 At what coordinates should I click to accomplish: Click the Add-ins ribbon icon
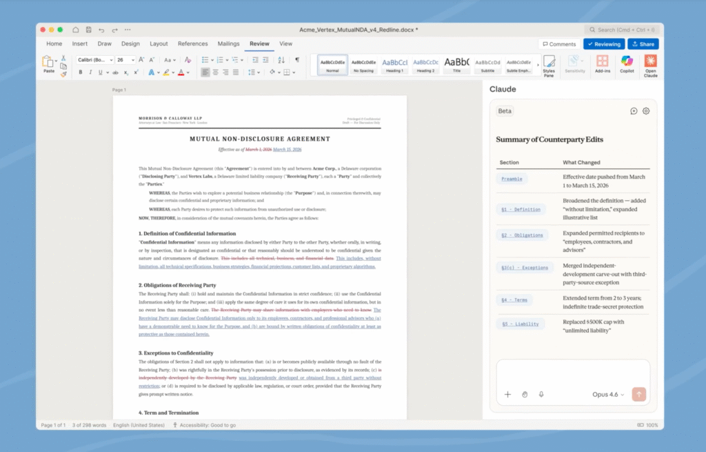tap(603, 64)
